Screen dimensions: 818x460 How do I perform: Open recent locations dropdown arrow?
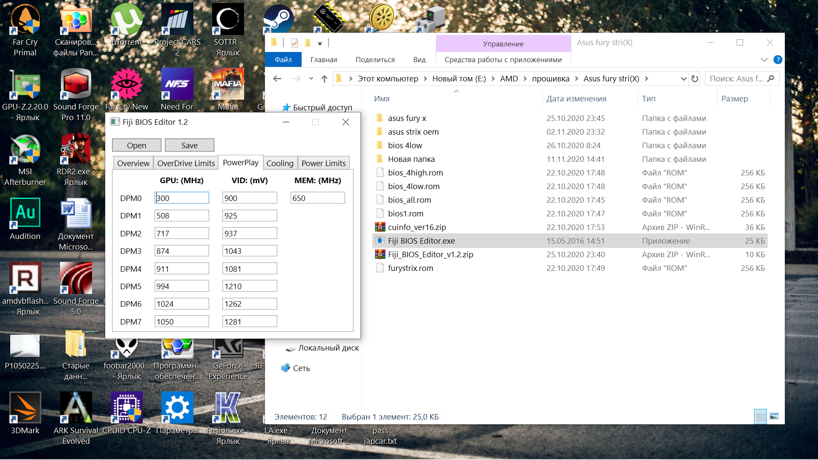(311, 79)
